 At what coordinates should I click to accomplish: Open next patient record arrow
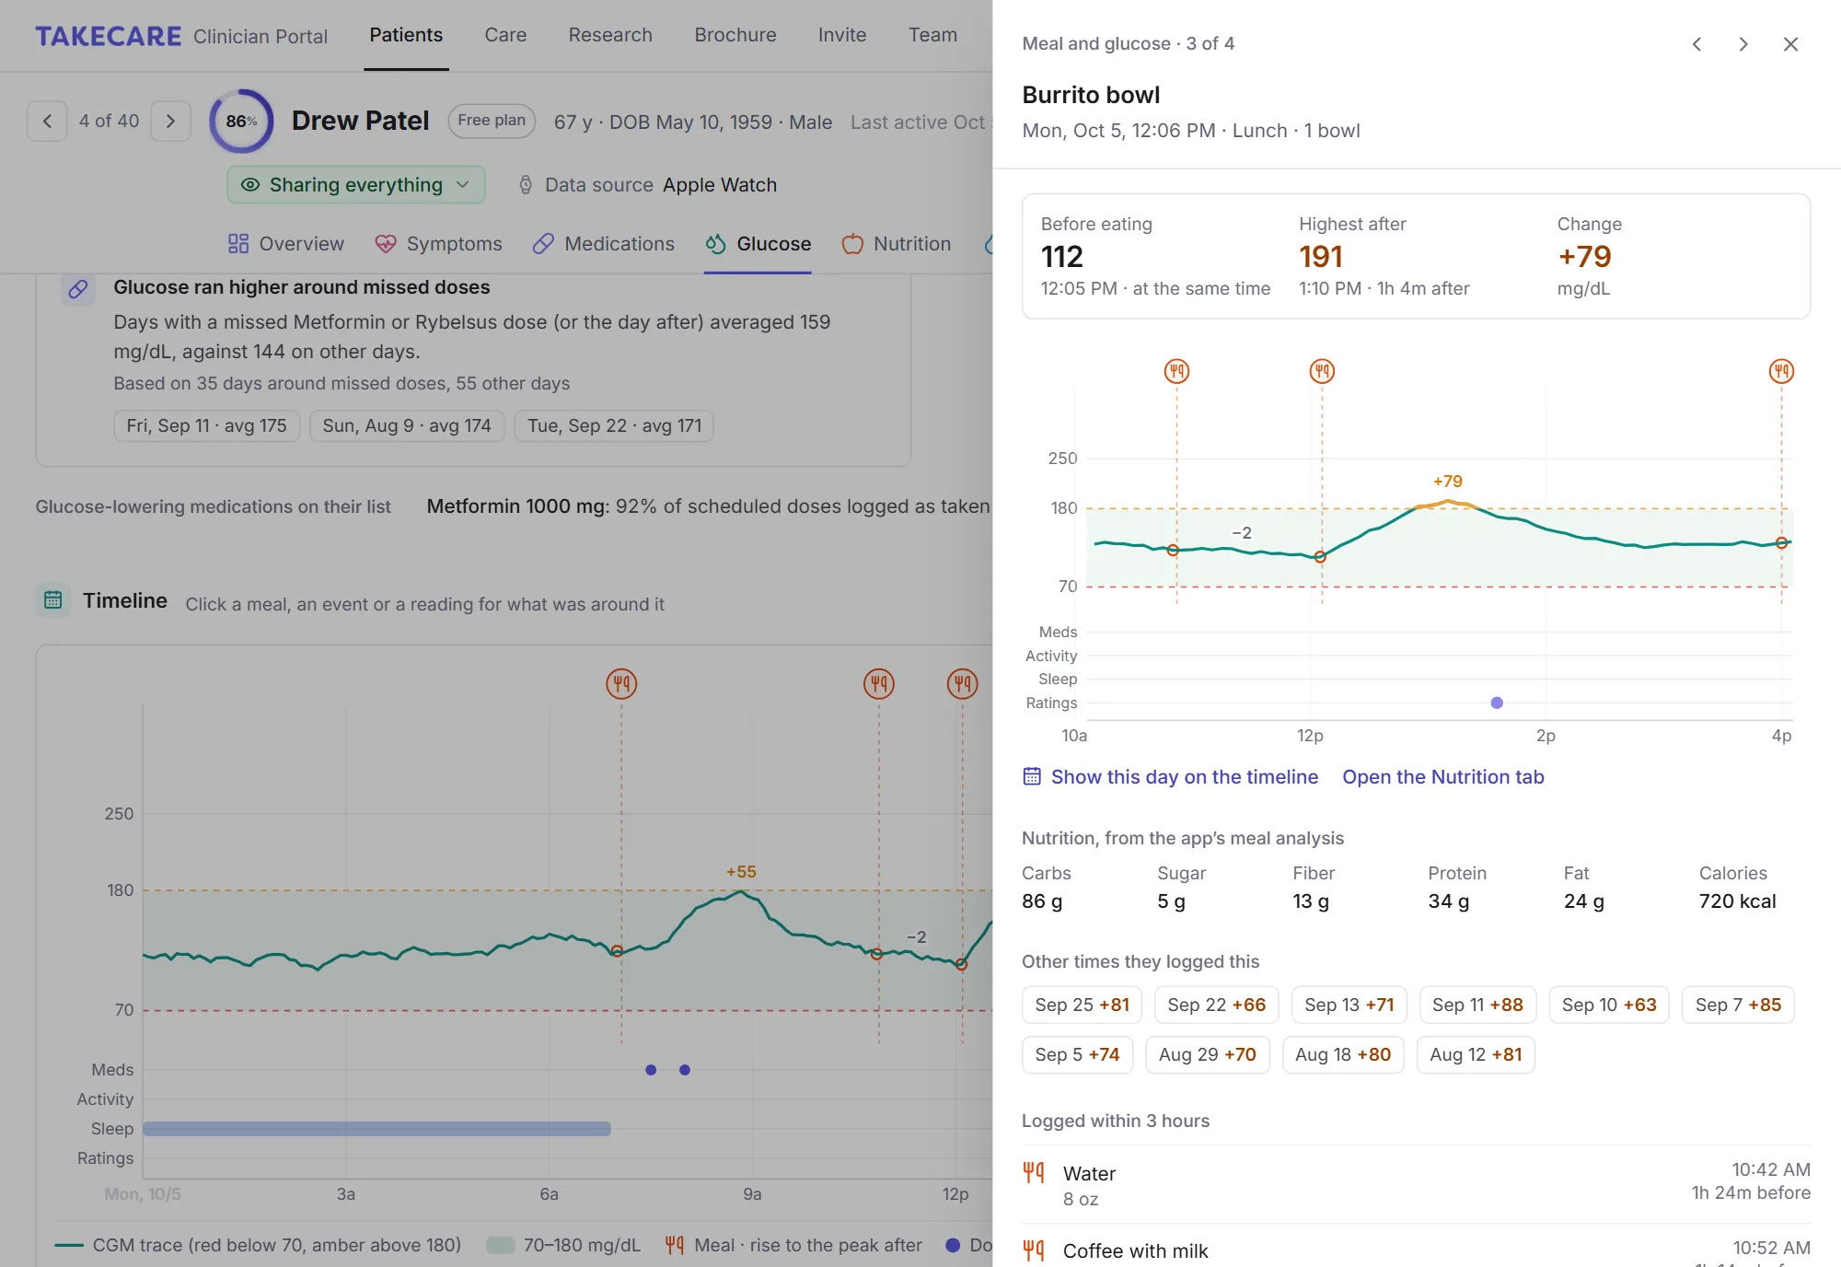tap(170, 121)
